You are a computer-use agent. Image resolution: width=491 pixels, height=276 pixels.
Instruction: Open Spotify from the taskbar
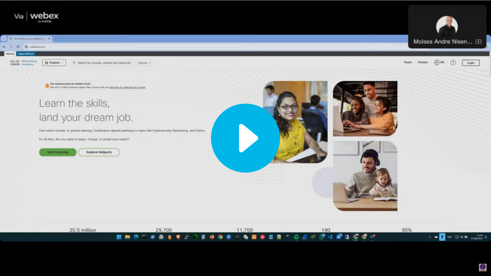point(296,237)
